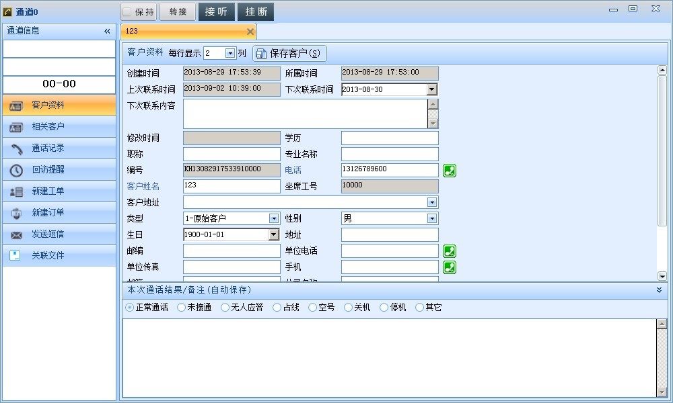Click the dial icon next to 单位电话
Screen dimensions: 673x403
[450, 251]
